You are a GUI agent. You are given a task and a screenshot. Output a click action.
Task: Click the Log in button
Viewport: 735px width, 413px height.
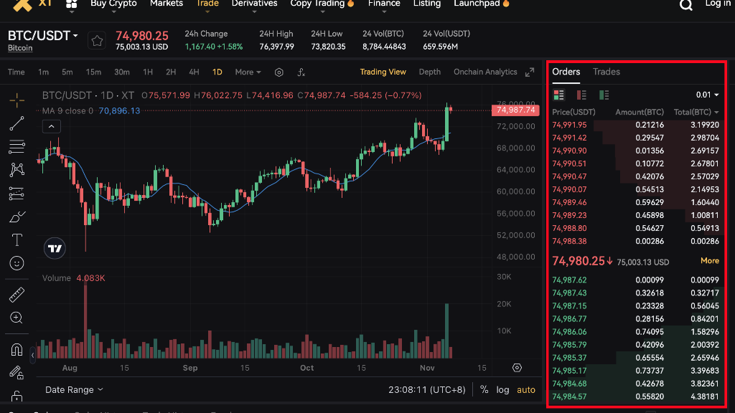[x=717, y=4]
